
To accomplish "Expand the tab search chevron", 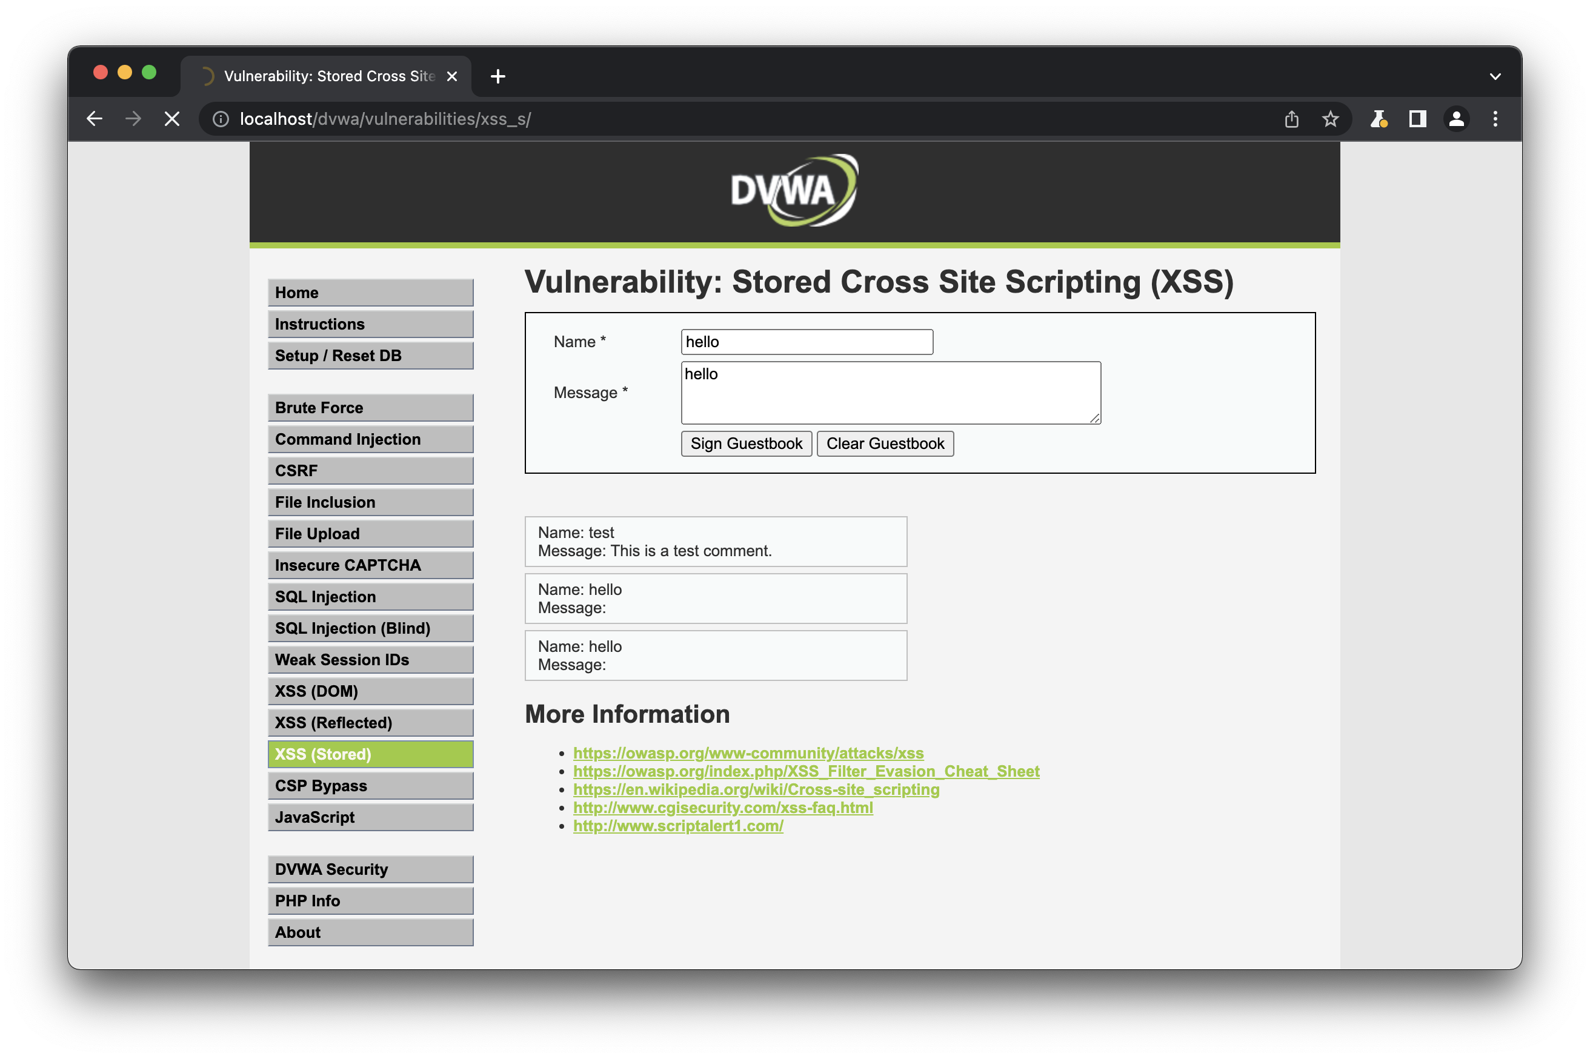I will click(x=1495, y=76).
